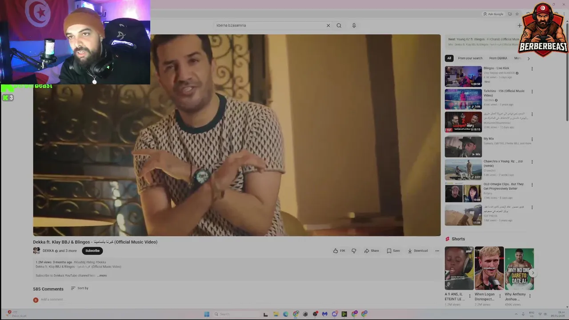
Task: Open Windows Start menu
Action: (x=207, y=314)
